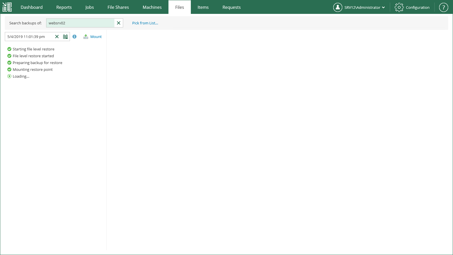Click the user account avatar icon
The width and height of the screenshot is (453, 255).
coord(337,7)
